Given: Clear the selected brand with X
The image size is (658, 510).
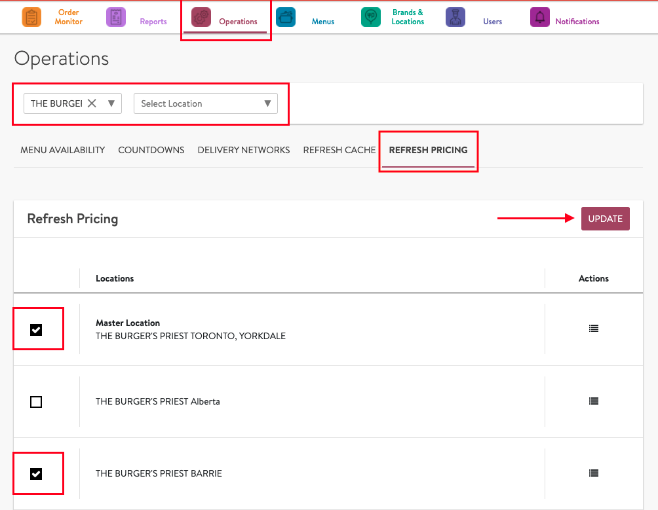Looking at the screenshot, I should (x=92, y=103).
